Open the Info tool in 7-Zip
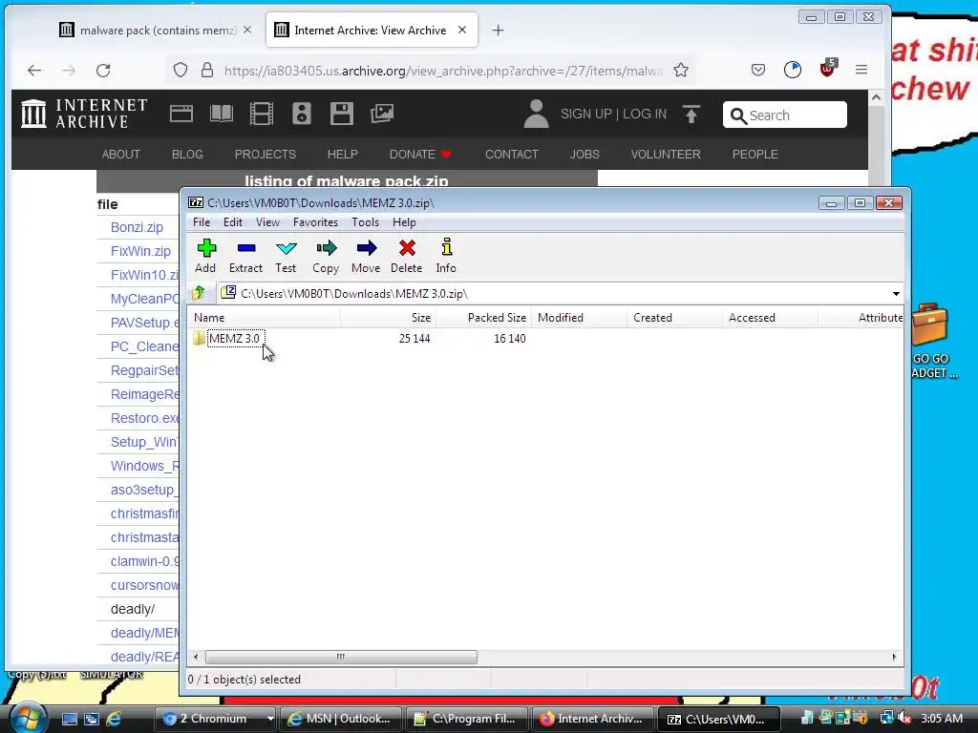978x733 pixels. [446, 256]
